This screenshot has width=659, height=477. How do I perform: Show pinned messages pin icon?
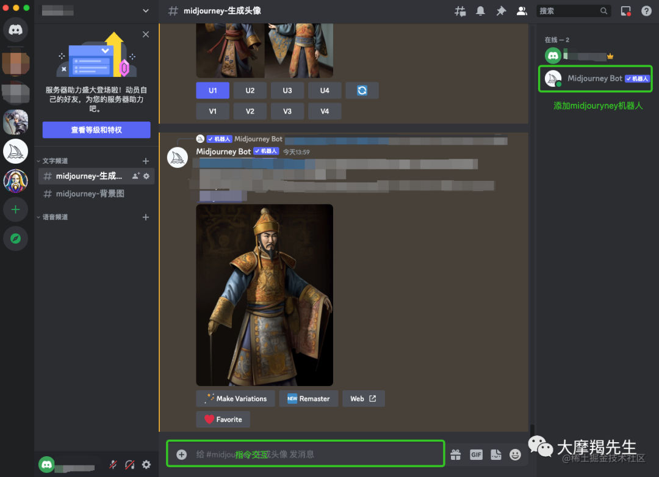click(x=501, y=11)
